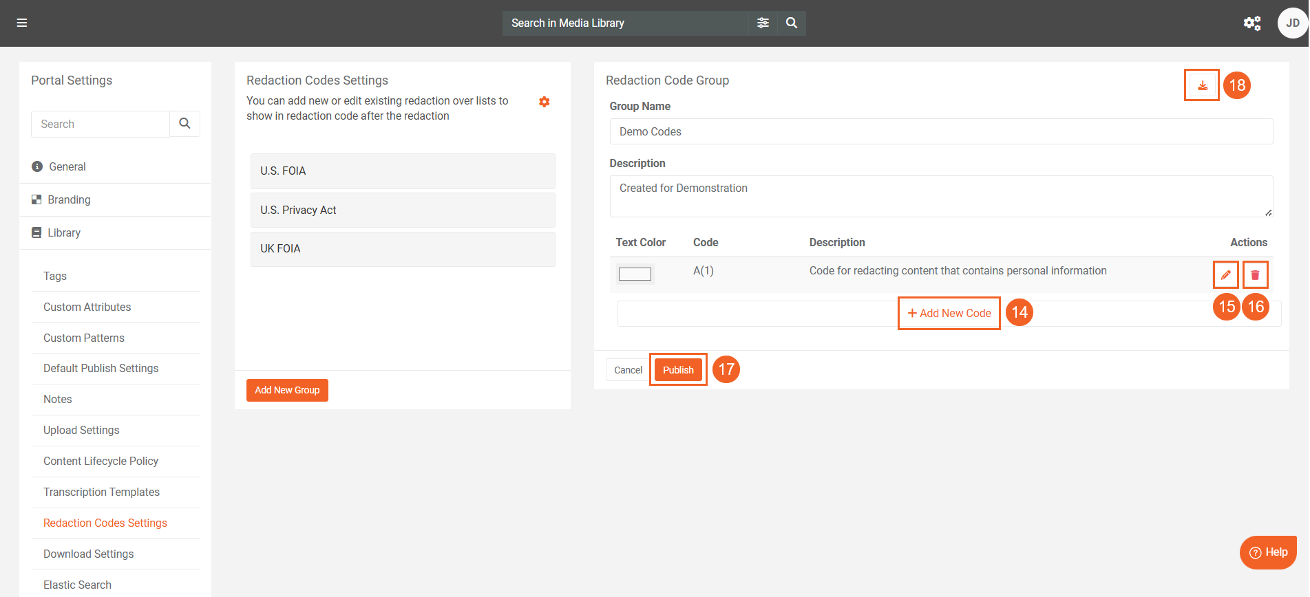Open advanced search filter options

pos(763,23)
